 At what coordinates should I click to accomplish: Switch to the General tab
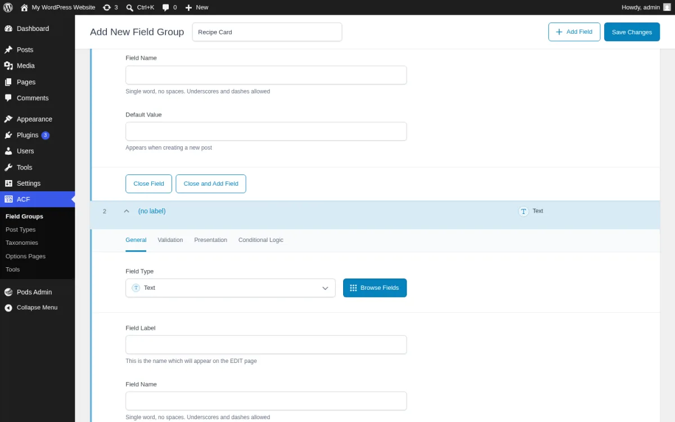[x=136, y=240]
